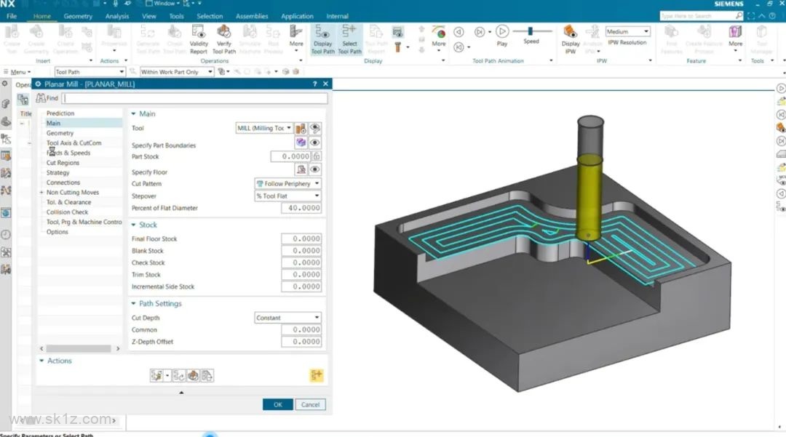Click the Tool create/edit icon in Main
The image size is (786, 437).
[x=301, y=128]
